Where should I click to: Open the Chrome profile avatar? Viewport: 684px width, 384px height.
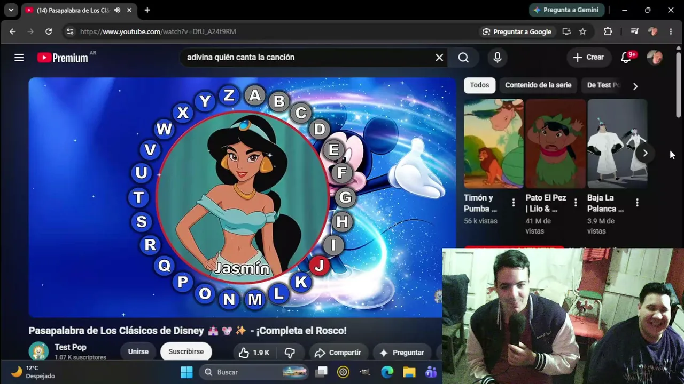(652, 31)
